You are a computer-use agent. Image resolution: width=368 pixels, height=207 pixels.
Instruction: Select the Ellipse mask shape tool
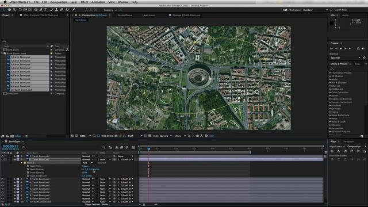click(36, 10)
